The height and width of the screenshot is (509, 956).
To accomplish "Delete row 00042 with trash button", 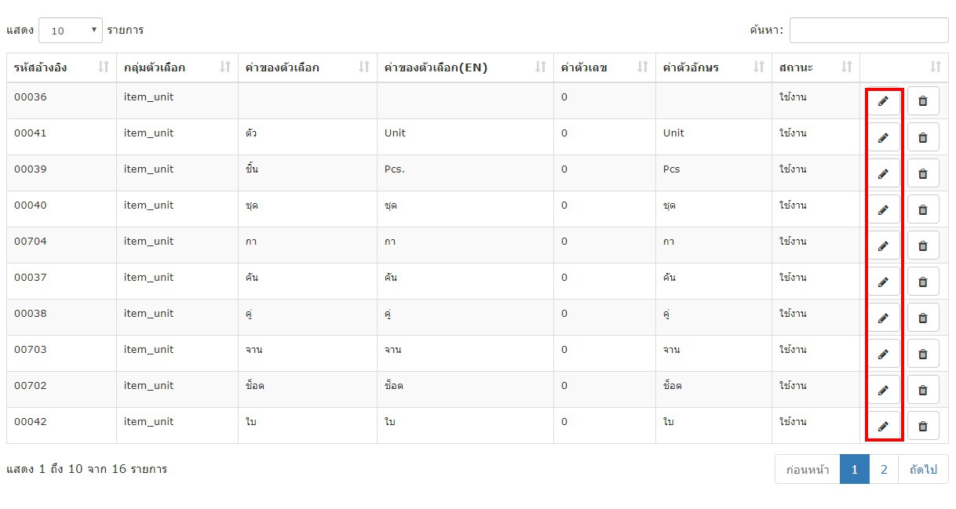I will tap(923, 426).
